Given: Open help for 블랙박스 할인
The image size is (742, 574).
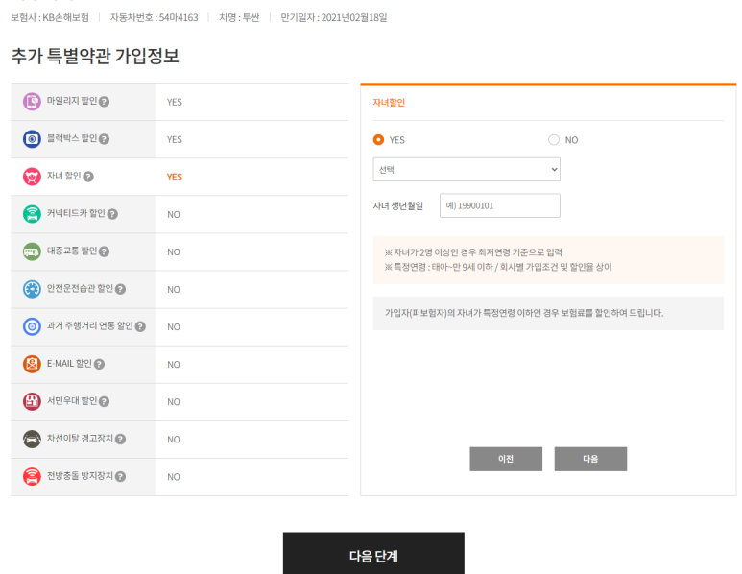Looking at the screenshot, I should pyautogui.click(x=104, y=139).
